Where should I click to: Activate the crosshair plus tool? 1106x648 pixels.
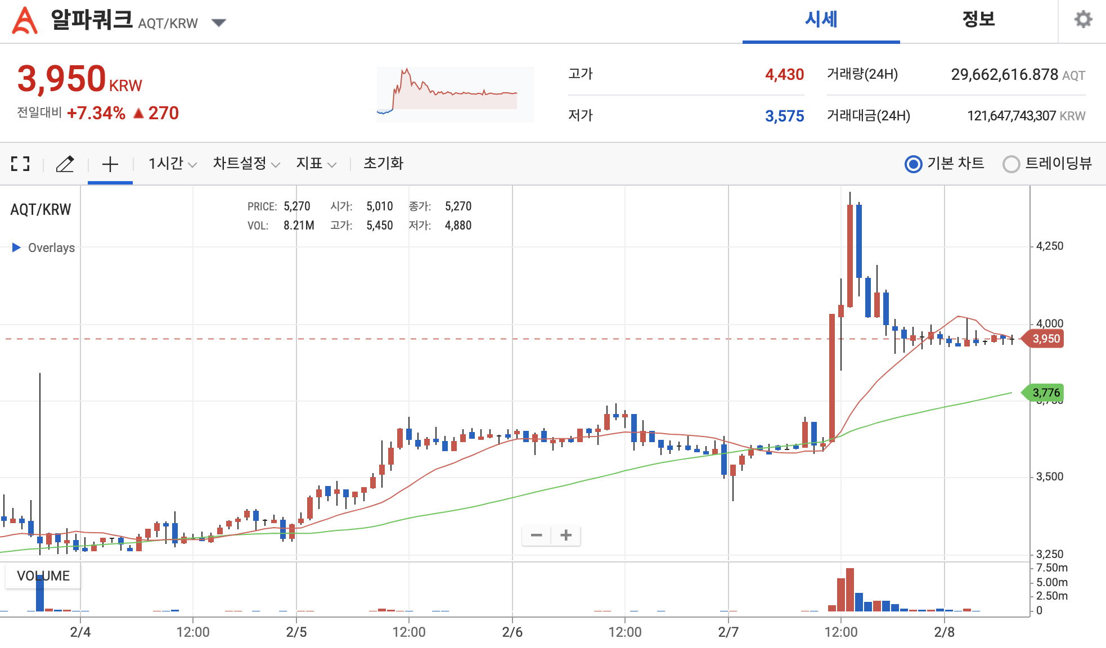pyautogui.click(x=110, y=164)
